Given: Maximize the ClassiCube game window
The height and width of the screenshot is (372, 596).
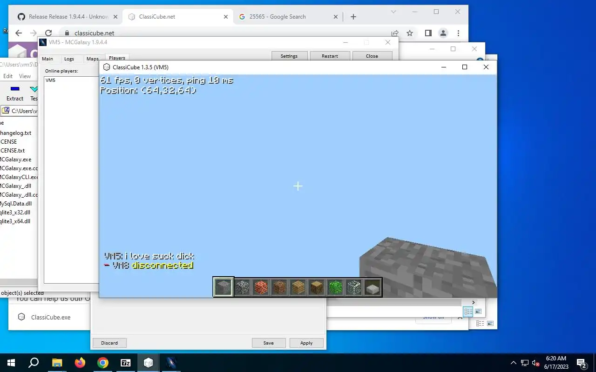Looking at the screenshot, I should point(464,67).
